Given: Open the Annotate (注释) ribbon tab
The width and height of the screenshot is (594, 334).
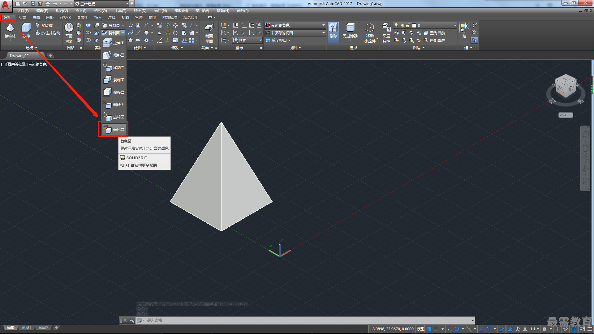Looking at the screenshot, I should pyautogui.click(x=111, y=18).
